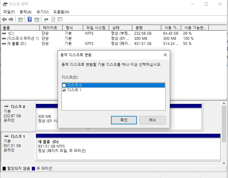Open the 파일(F) menu
The width and height of the screenshot is (228, 178).
pyautogui.click(x=9, y=12)
